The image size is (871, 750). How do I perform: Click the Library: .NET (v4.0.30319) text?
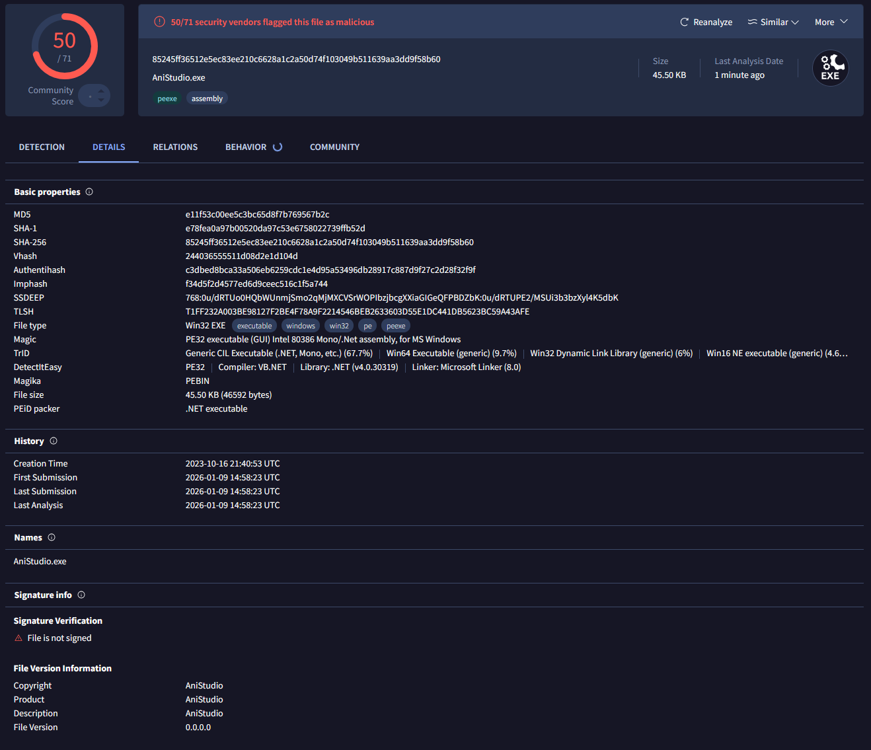[x=349, y=367]
